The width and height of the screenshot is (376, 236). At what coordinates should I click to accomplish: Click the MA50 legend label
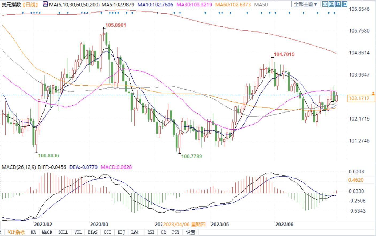[x=261, y=5]
